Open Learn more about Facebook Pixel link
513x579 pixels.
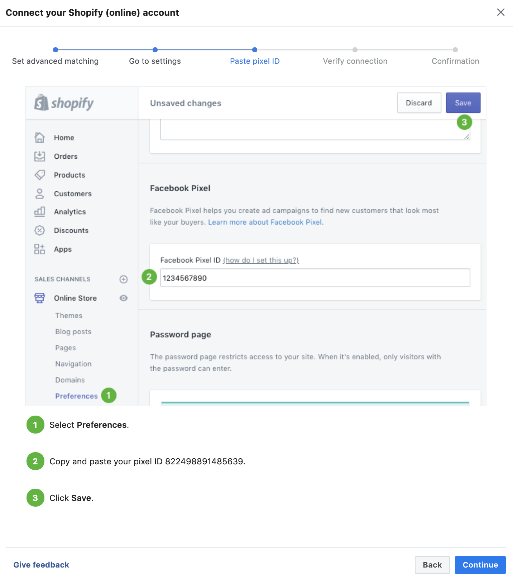pos(266,222)
